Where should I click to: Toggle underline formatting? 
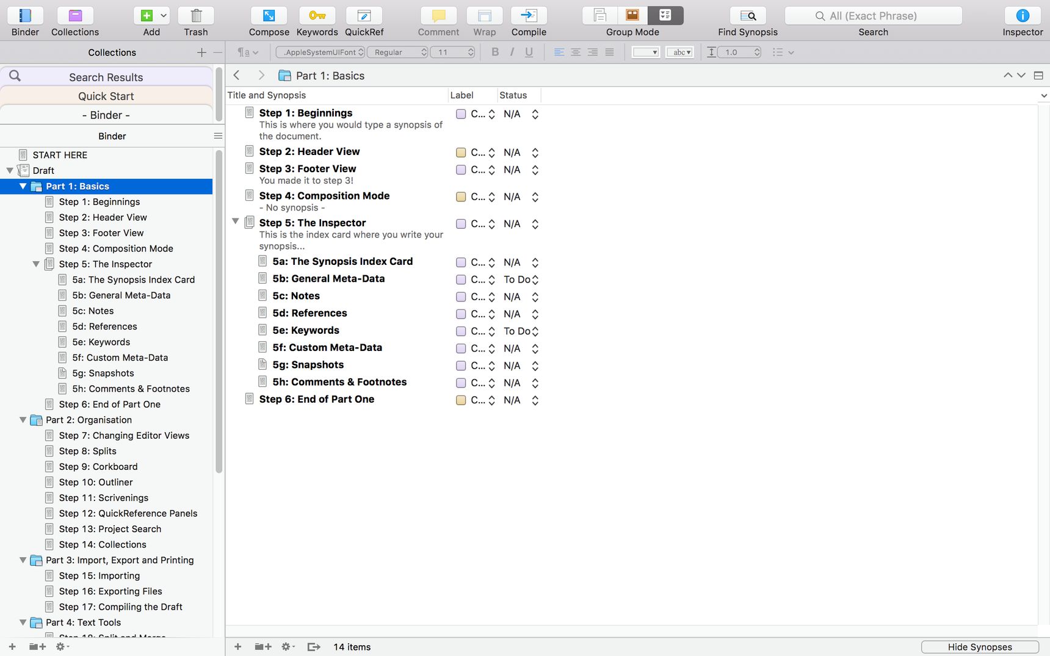point(529,52)
